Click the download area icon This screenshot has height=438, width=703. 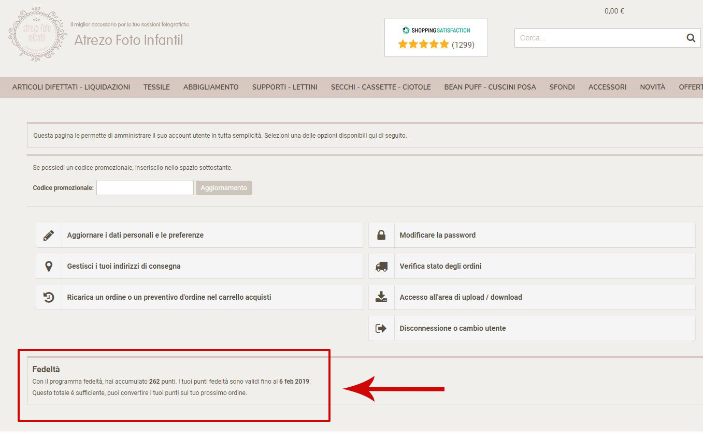tap(381, 297)
